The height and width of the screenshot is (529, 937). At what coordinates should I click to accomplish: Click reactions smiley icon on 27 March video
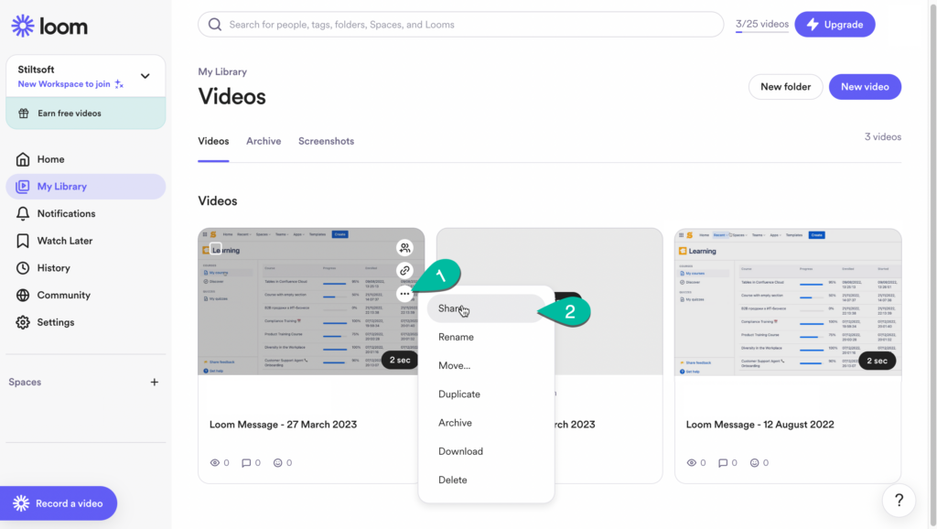click(278, 463)
